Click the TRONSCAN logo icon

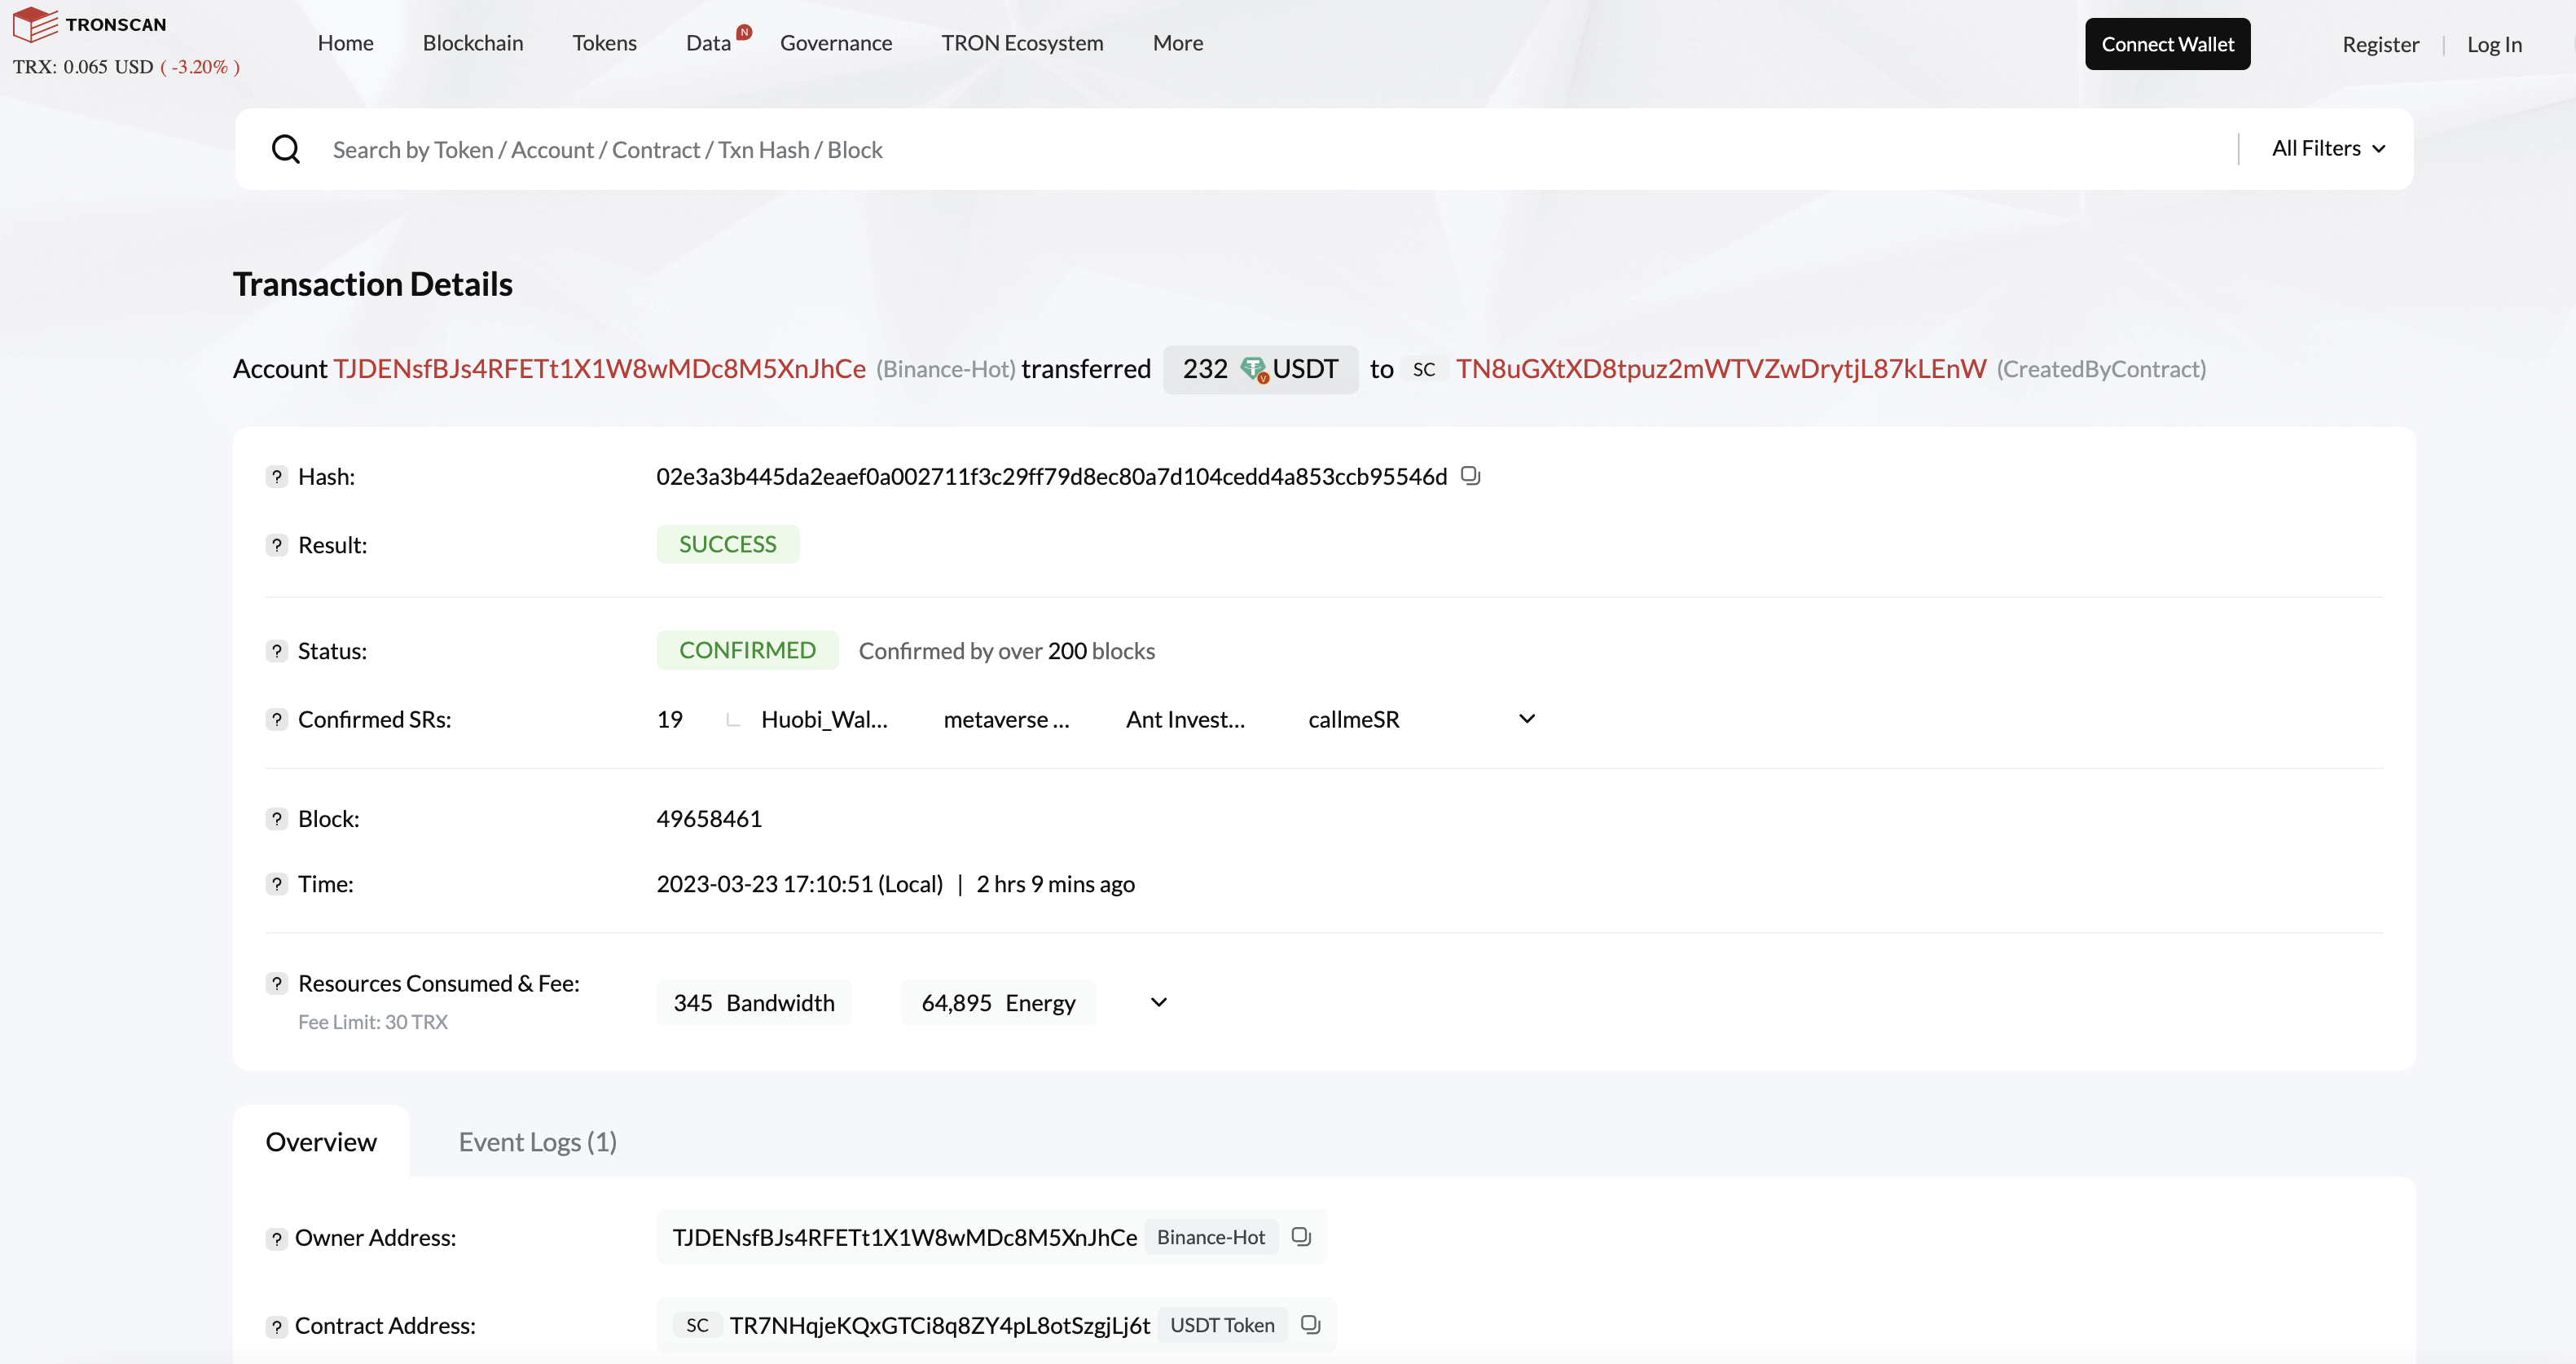tap(36, 24)
